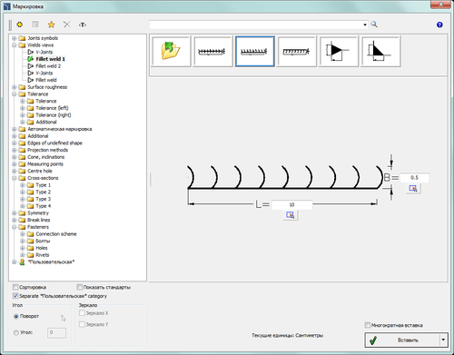Collapse the Cross-sections tree node
This screenshot has height=355, width=454.
click(14, 178)
